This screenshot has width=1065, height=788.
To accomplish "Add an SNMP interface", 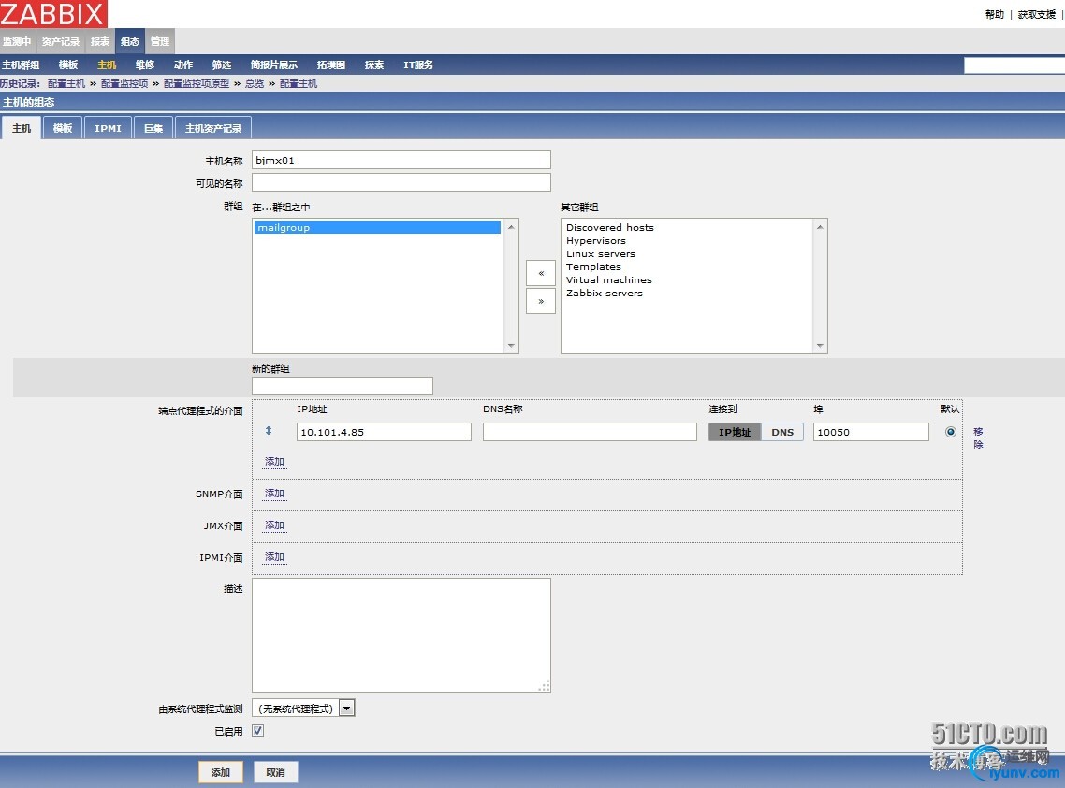I will coord(274,494).
